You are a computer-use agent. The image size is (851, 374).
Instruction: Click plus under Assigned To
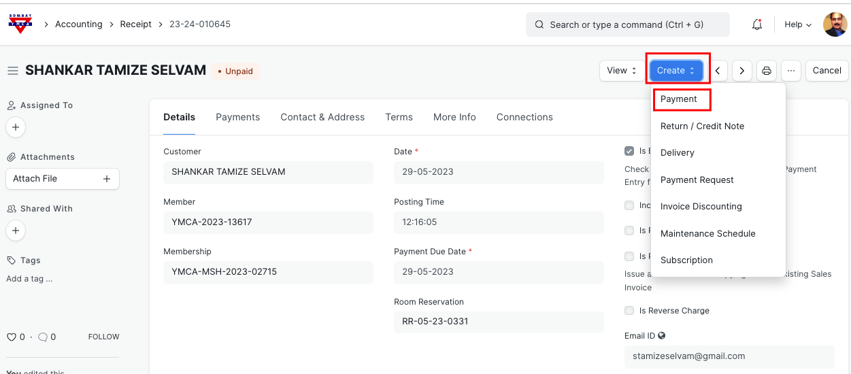(x=16, y=127)
